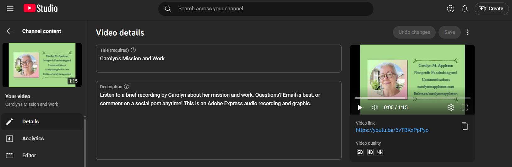Open the youtu.be video link
The image size is (512, 167).
point(392,130)
